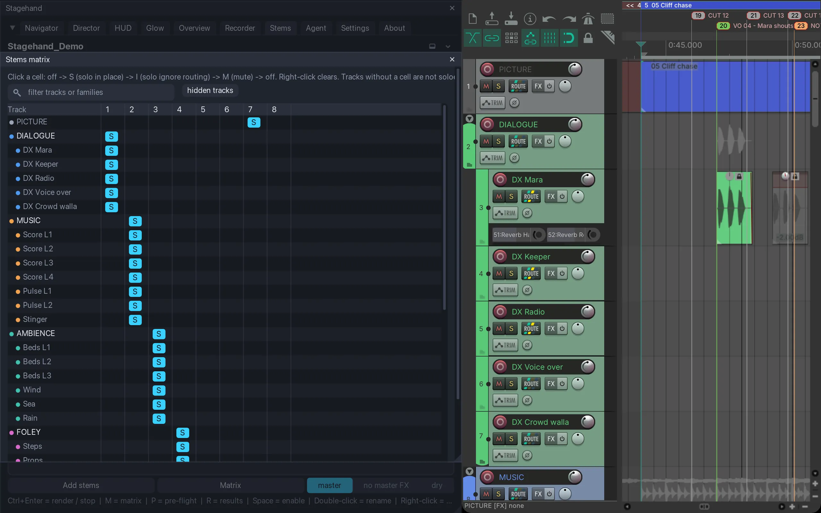Open the Recorder tab

240,28
